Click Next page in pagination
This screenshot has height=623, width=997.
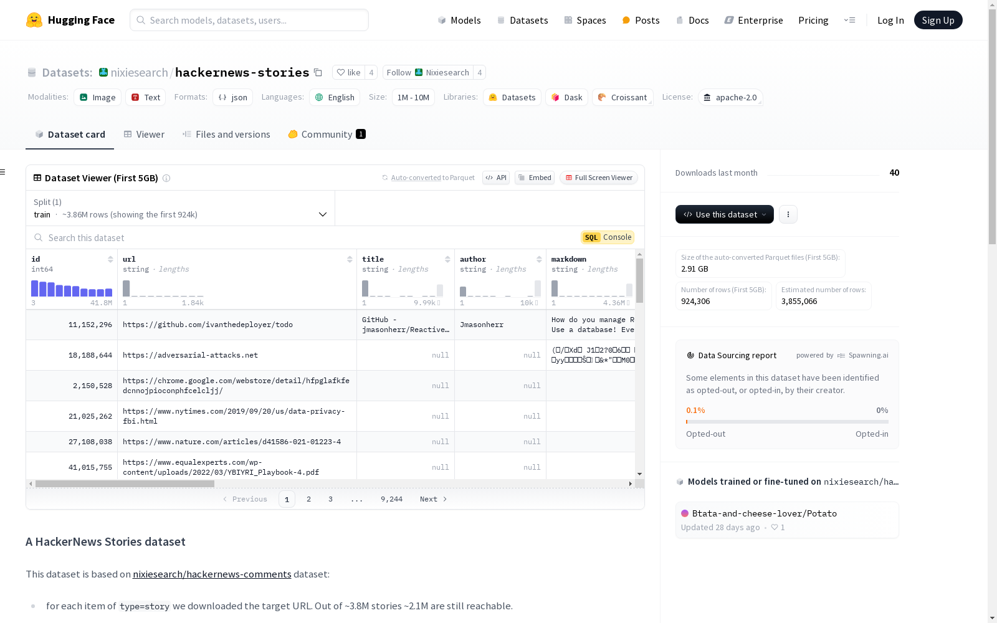[x=434, y=499]
